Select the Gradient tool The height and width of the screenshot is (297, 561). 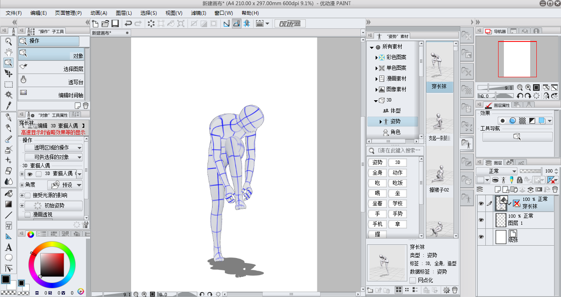point(8,204)
